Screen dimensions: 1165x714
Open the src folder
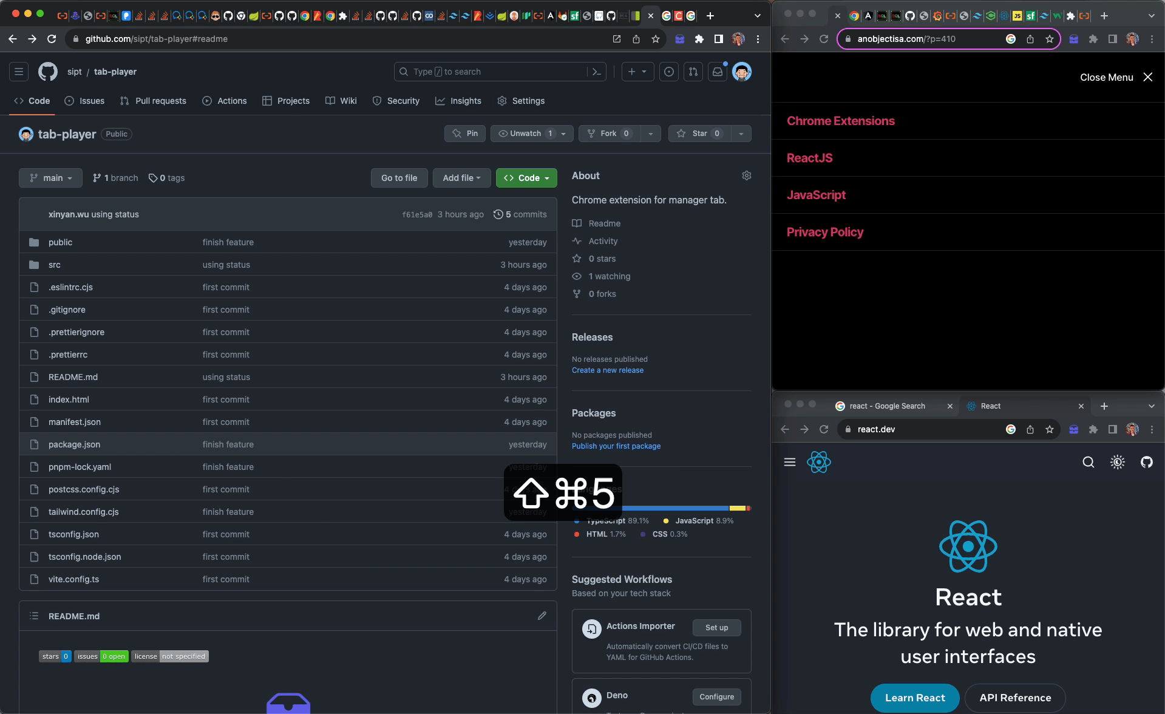point(55,265)
